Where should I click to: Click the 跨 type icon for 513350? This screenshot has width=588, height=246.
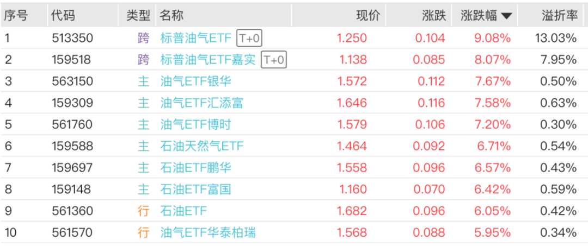pyautogui.click(x=143, y=38)
